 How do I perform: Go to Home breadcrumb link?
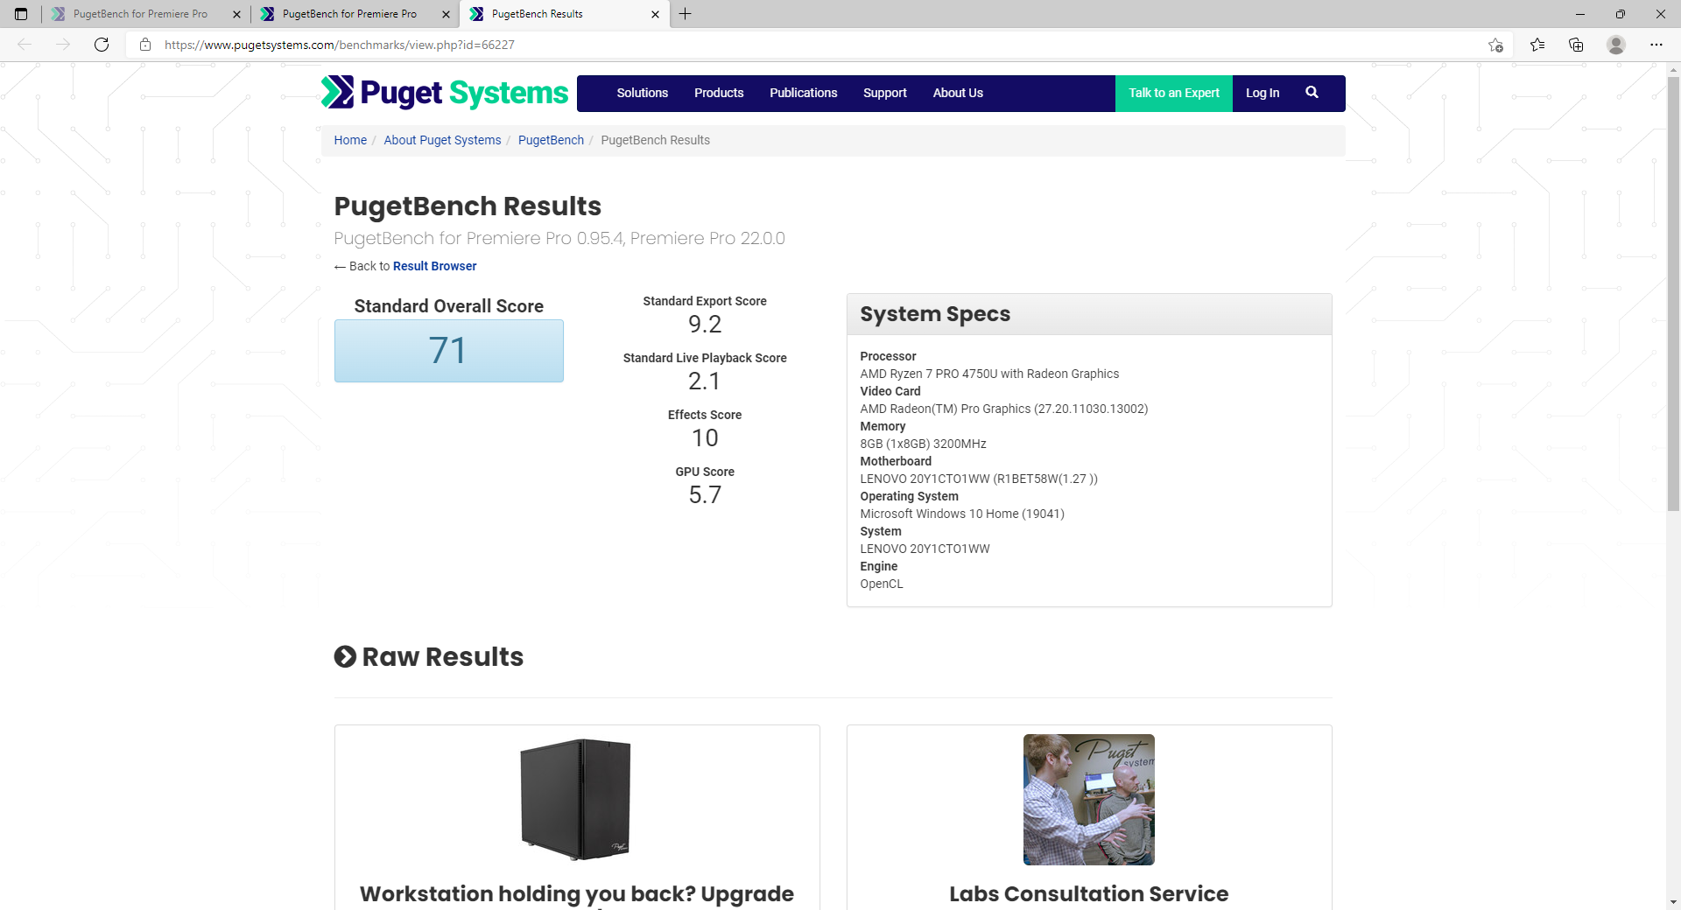pos(350,140)
